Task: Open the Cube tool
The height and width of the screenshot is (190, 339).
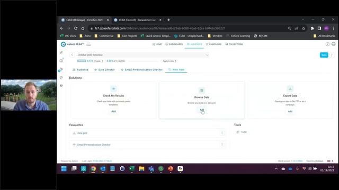Action: 242,132
